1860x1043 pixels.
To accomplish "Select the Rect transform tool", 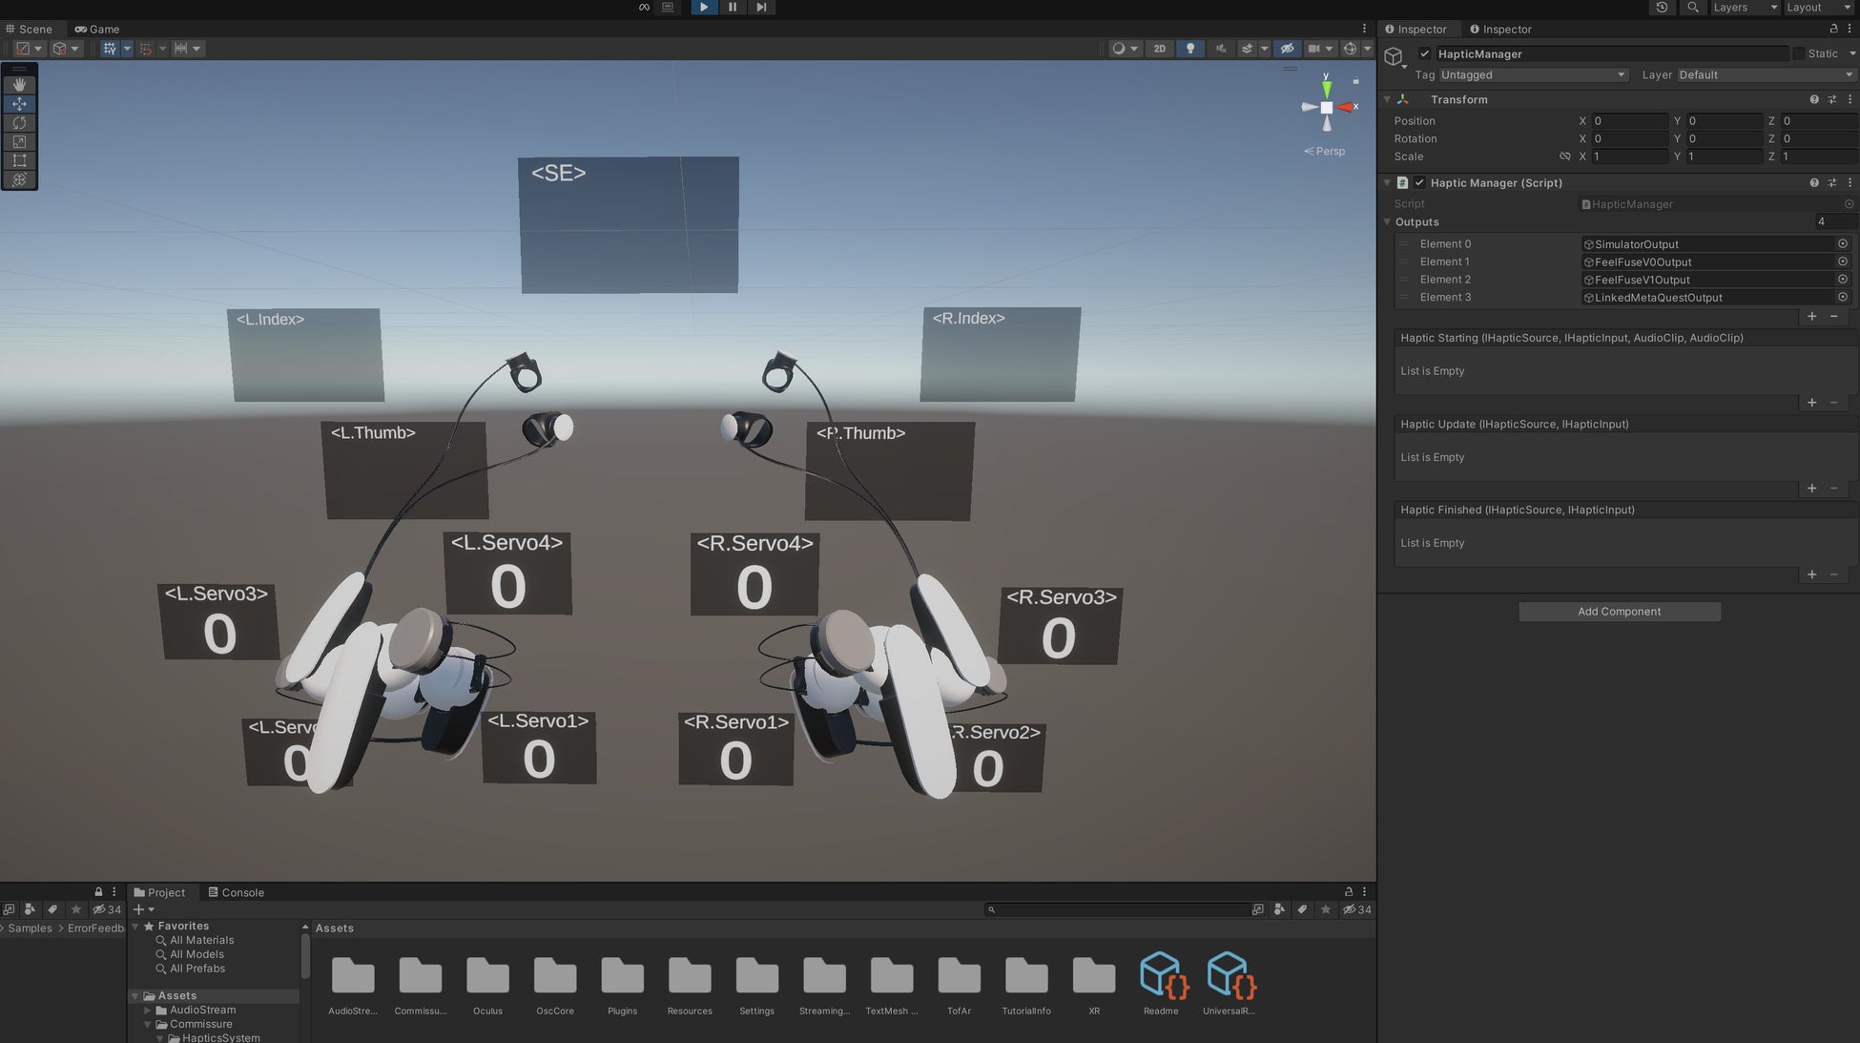I will coord(19,160).
